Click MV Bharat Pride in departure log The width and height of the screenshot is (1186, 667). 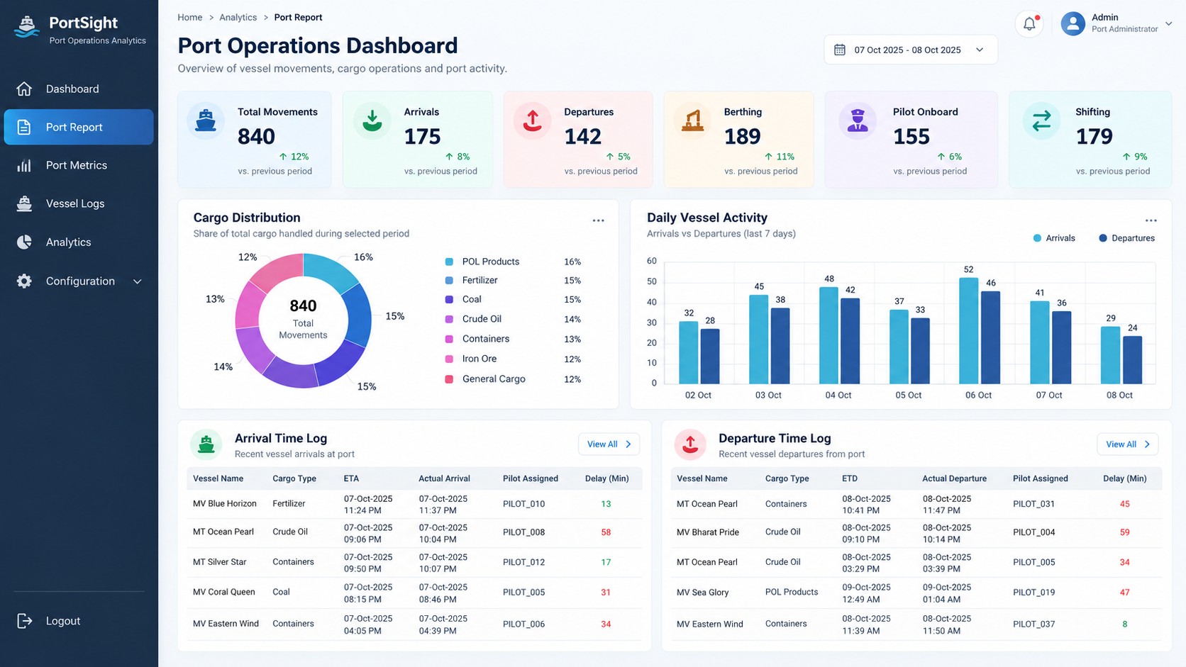(708, 532)
